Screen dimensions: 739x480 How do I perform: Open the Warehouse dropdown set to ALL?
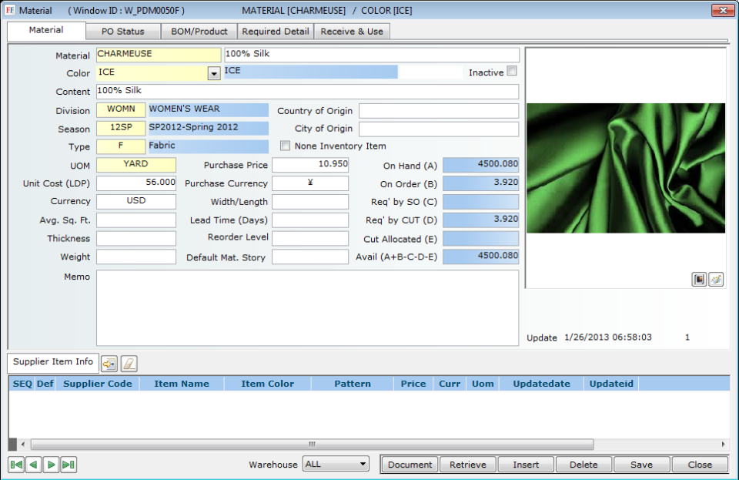pos(336,465)
